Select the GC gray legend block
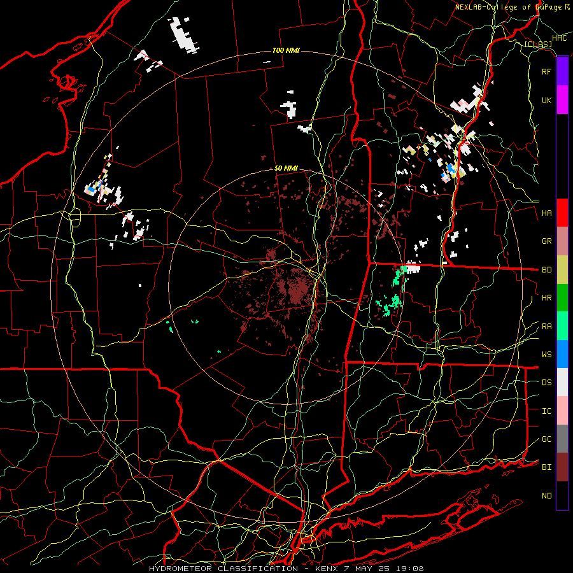The width and height of the screenshot is (573, 573). (562, 439)
